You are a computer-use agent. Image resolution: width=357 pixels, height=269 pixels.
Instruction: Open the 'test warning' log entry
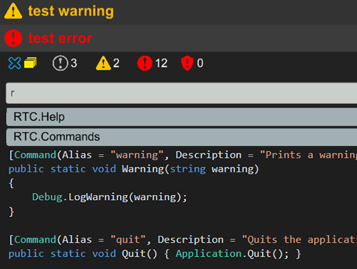point(178,12)
